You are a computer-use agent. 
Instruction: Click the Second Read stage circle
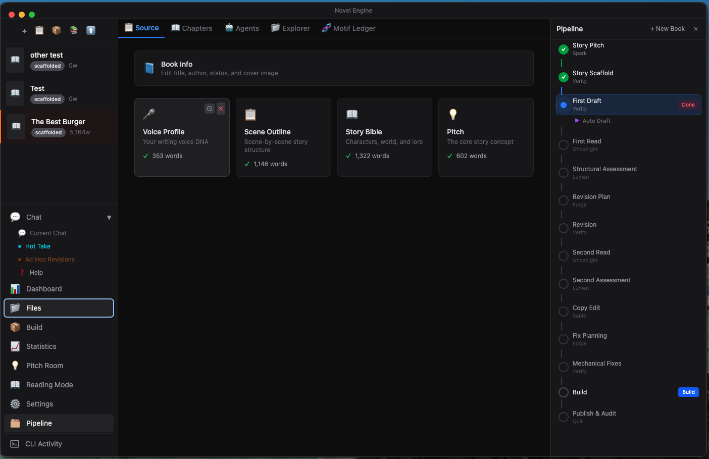pyautogui.click(x=564, y=256)
